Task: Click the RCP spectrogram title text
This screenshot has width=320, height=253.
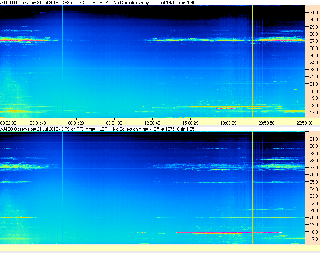Action: 98,3
